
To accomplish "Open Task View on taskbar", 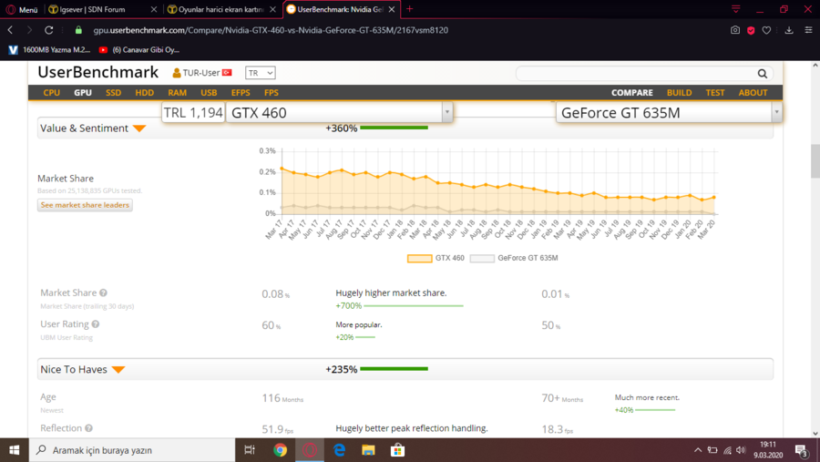I will tap(250, 450).
